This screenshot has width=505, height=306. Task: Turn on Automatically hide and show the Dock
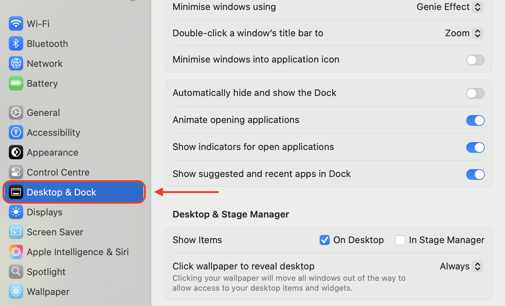(475, 93)
